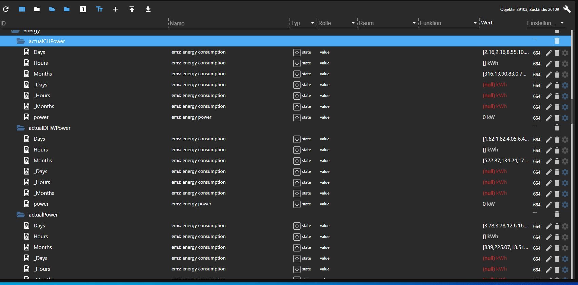Edit actualDHWPower Days value with pencil
The height and width of the screenshot is (285, 578).
(549, 140)
